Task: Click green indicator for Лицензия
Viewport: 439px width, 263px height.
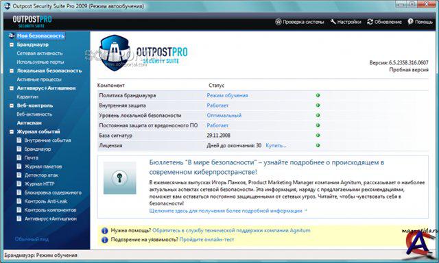Action: pos(318,145)
